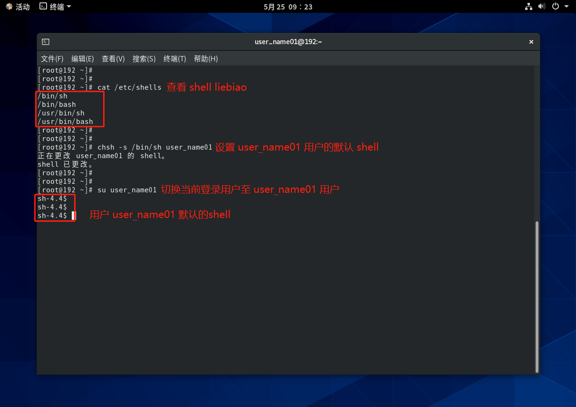
Task: Open the 帮助(H) menu
Action: [206, 59]
